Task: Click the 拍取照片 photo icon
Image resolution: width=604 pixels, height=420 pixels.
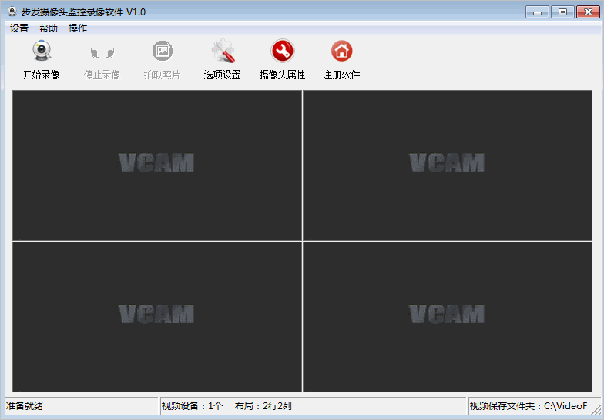Action: point(162,51)
